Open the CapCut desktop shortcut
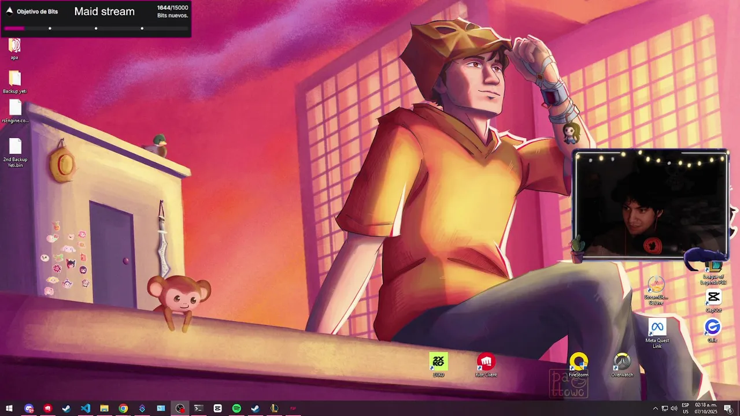Image resolution: width=740 pixels, height=416 pixels. click(713, 302)
